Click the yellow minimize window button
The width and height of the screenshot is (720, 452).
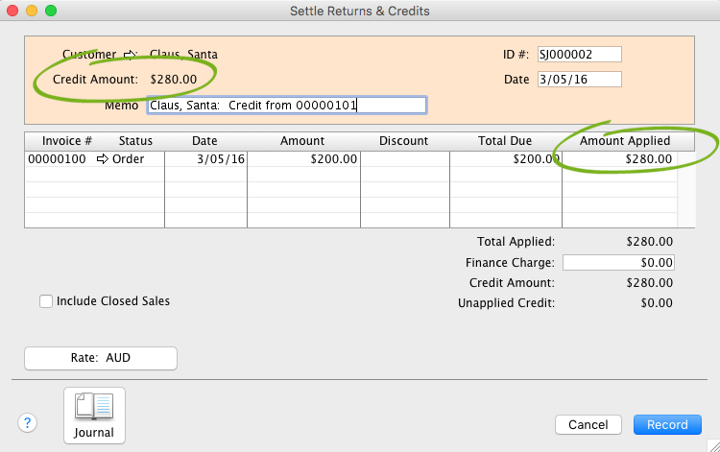pyautogui.click(x=32, y=11)
